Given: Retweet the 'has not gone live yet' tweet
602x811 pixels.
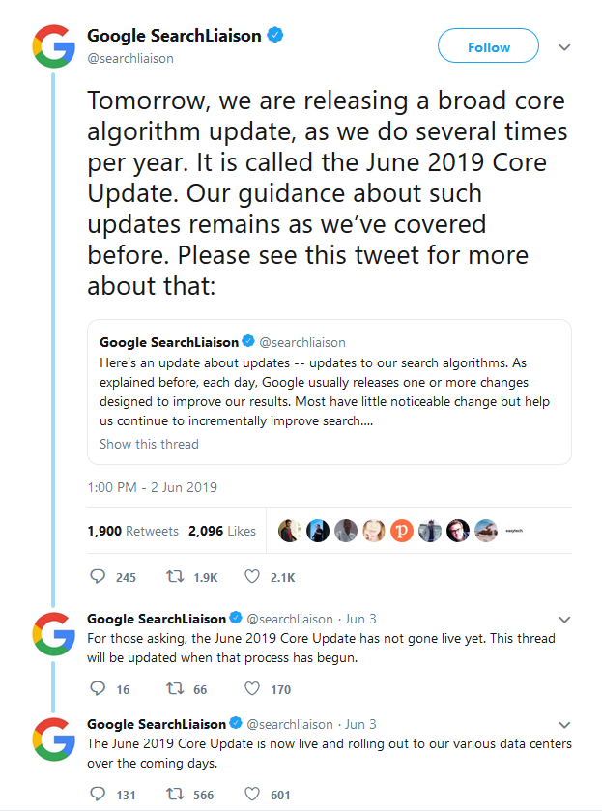Looking at the screenshot, I should point(175,689).
